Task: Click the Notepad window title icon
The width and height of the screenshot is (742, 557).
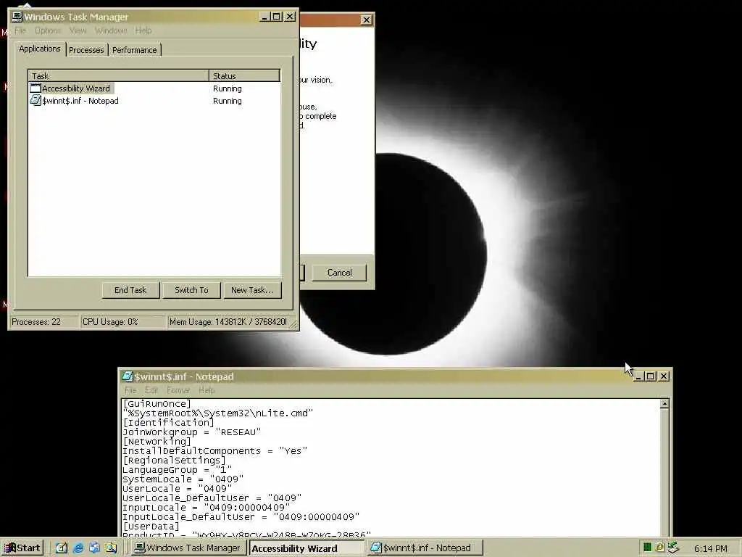Action: coord(127,376)
